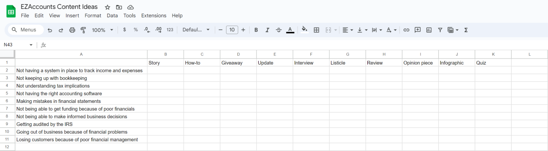Open the Format menu
548x151 pixels.
93,16
